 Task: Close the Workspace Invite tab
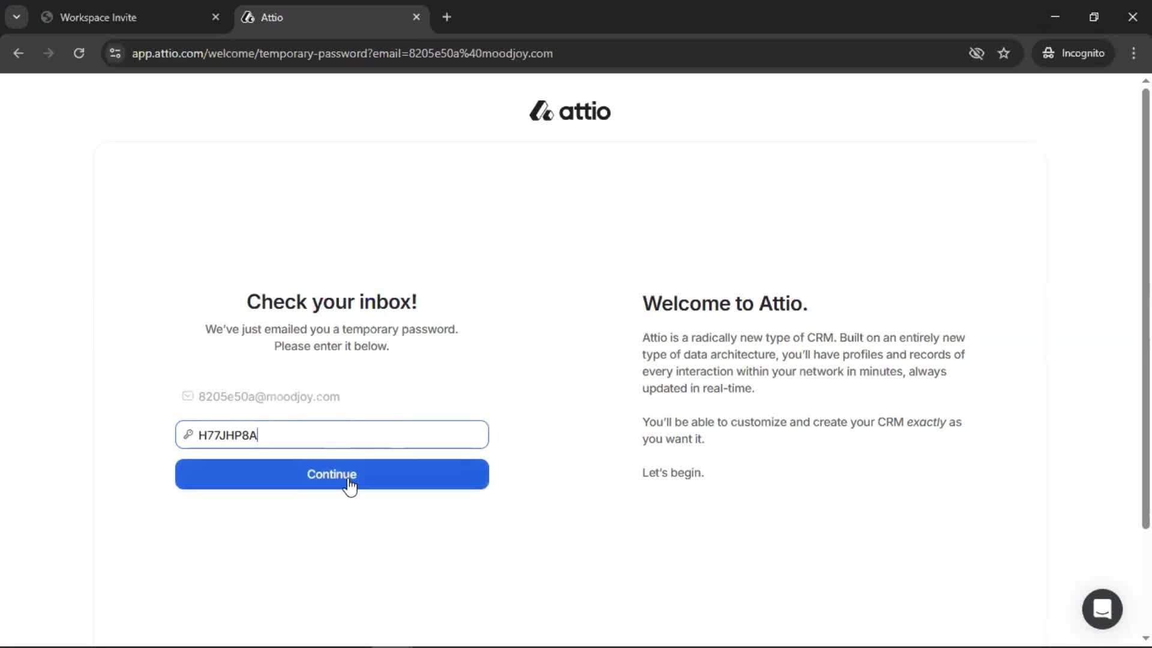point(215,17)
